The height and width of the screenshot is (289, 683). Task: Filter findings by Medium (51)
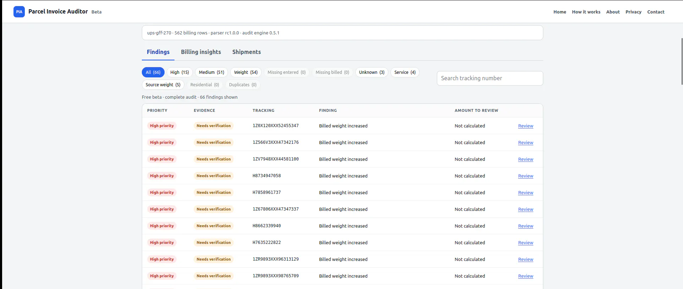pyautogui.click(x=211, y=72)
